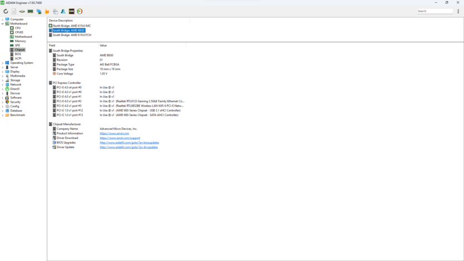Expand the DirectX tree node
Image resolution: width=464 pixels, height=261 pixels.
(x=3, y=89)
